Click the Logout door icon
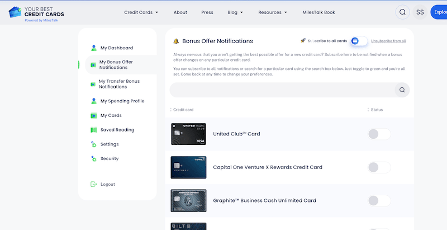Viewport: 447px width, 230px height. tap(93, 184)
